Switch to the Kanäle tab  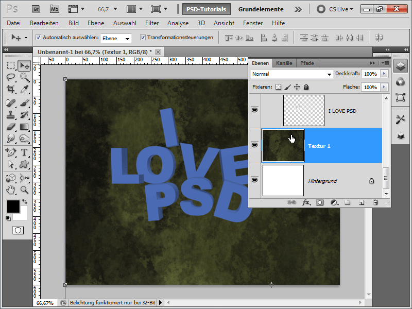coord(284,63)
